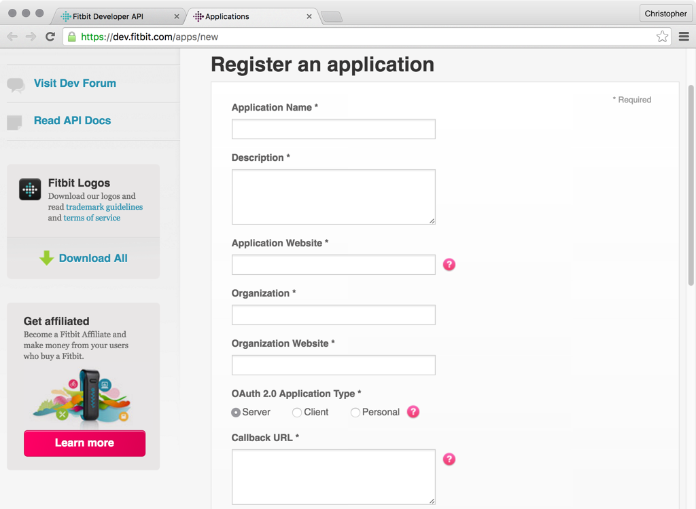
Task: Select the Personal radio button
Action: (x=355, y=413)
